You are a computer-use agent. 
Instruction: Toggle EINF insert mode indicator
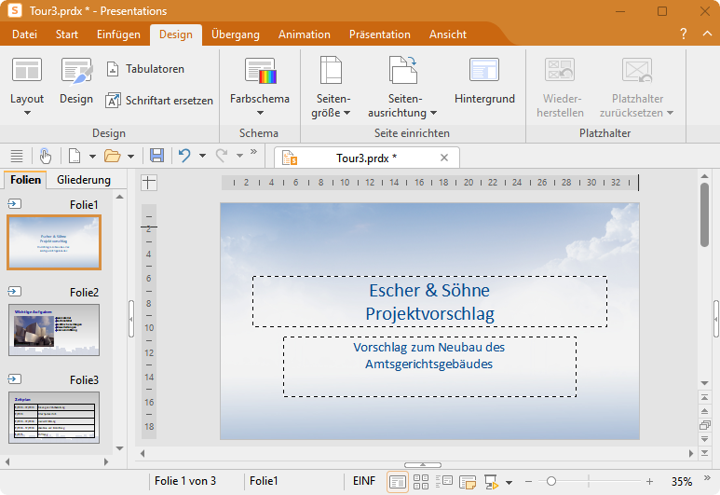pyautogui.click(x=363, y=481)
